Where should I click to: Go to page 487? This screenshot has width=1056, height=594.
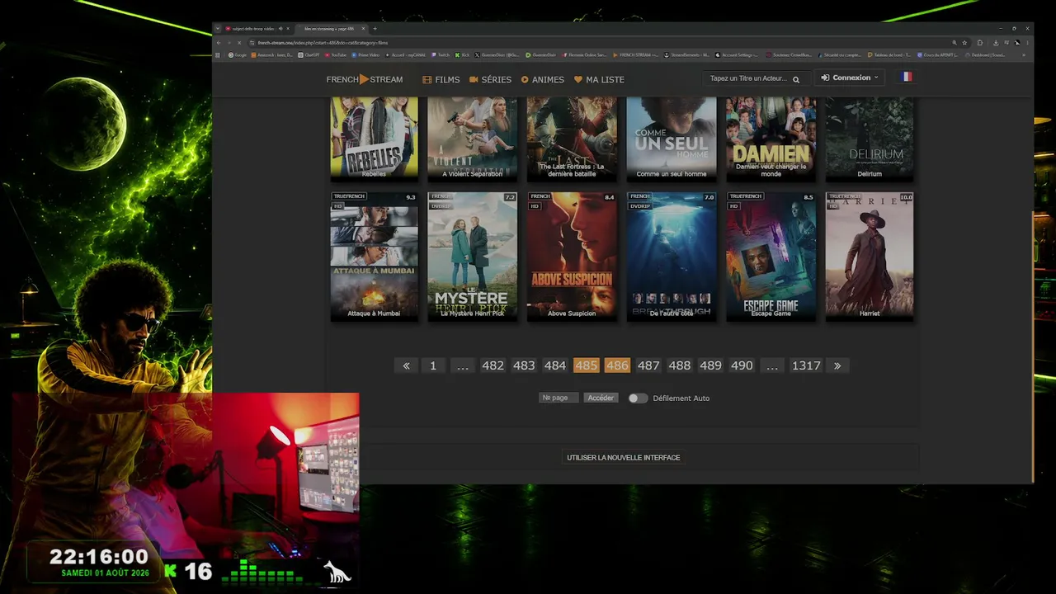point(648,365)
